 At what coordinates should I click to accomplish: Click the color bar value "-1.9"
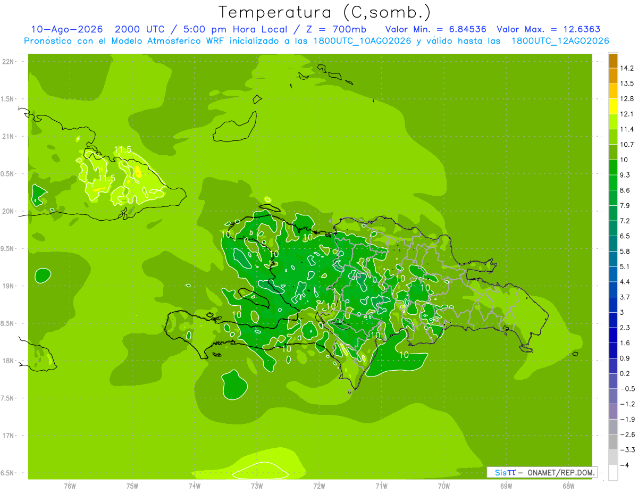(x=627, y=419)
